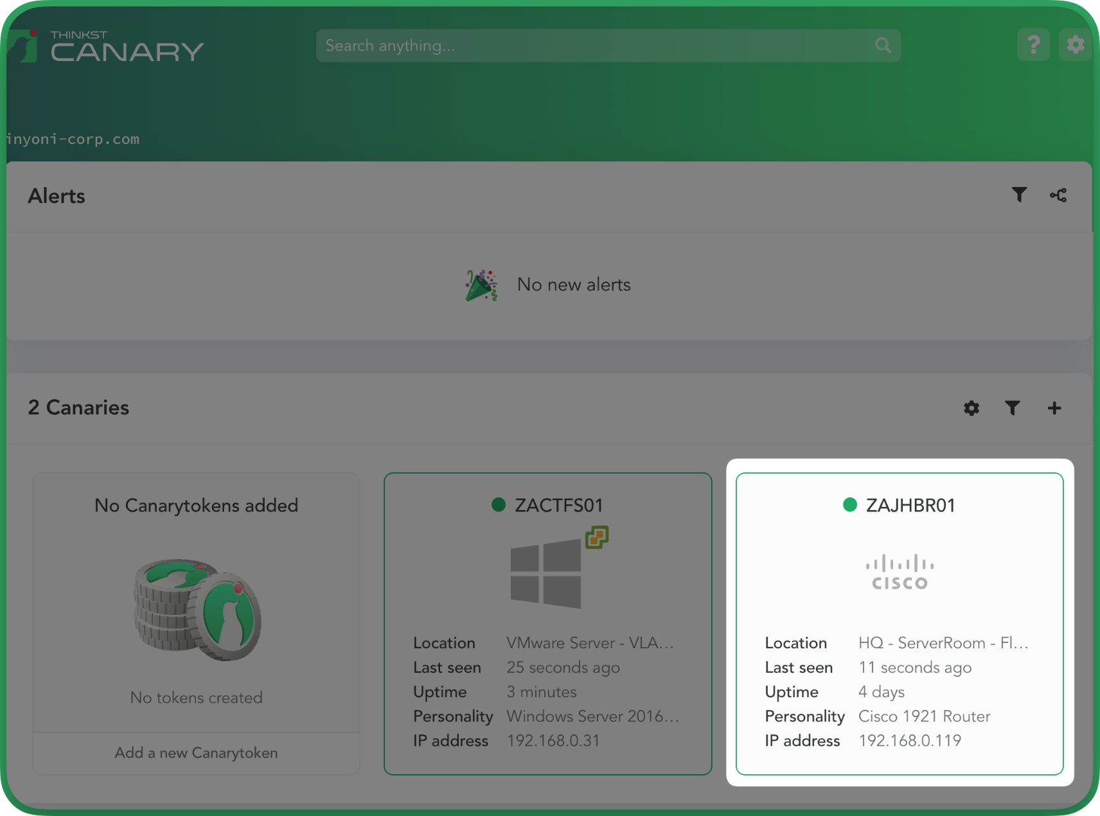This screenshot has width=1100, height=816.
Task: Select IP address 192.168.0.119
Action: [x=910, y=741]
